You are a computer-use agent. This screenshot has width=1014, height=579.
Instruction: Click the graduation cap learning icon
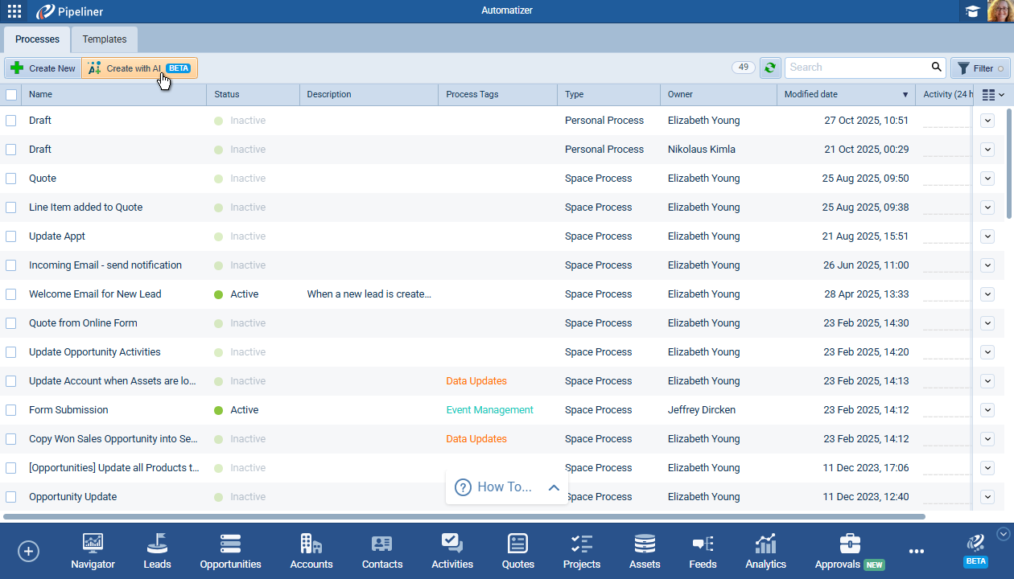point(973,11)
